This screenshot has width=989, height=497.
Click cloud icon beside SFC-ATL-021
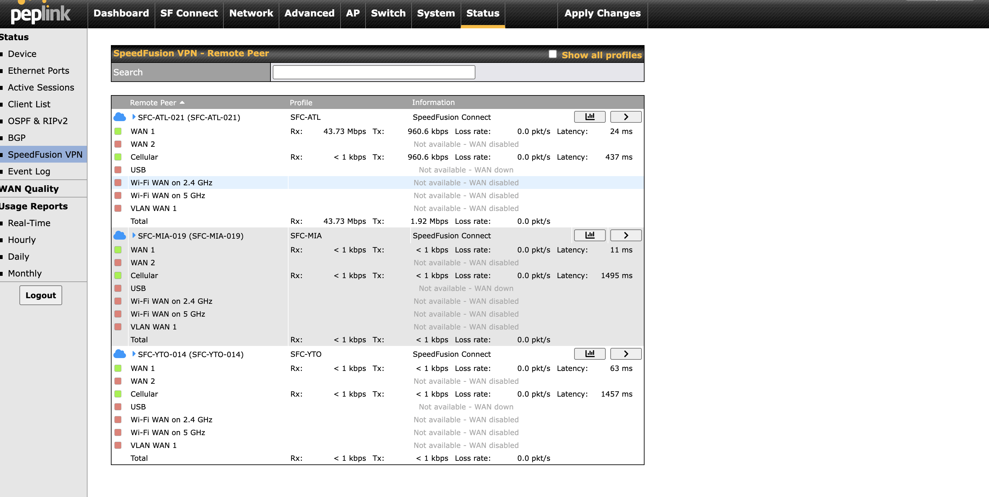coord(120,117)
